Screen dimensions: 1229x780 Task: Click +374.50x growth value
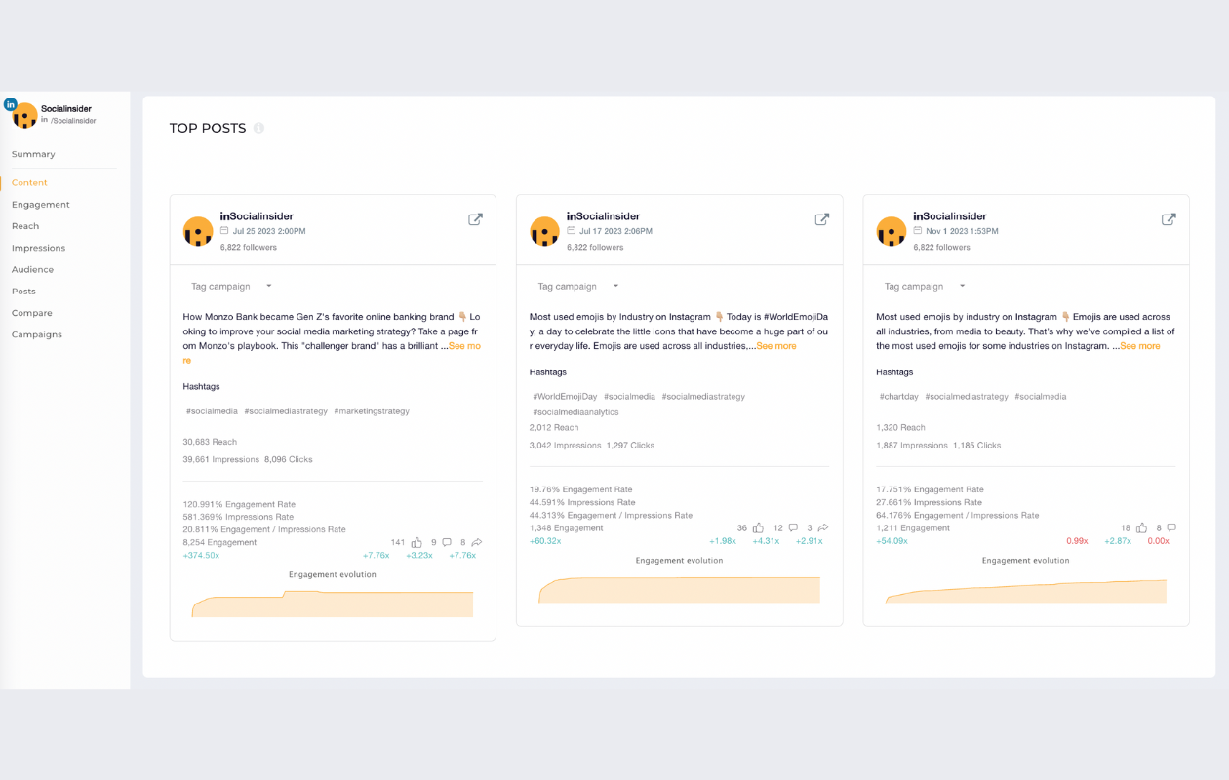(201, 556)
